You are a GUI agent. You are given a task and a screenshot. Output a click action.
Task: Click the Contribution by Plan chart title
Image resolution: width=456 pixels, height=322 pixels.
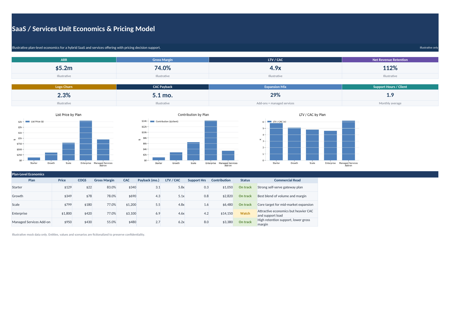[193, 115]
